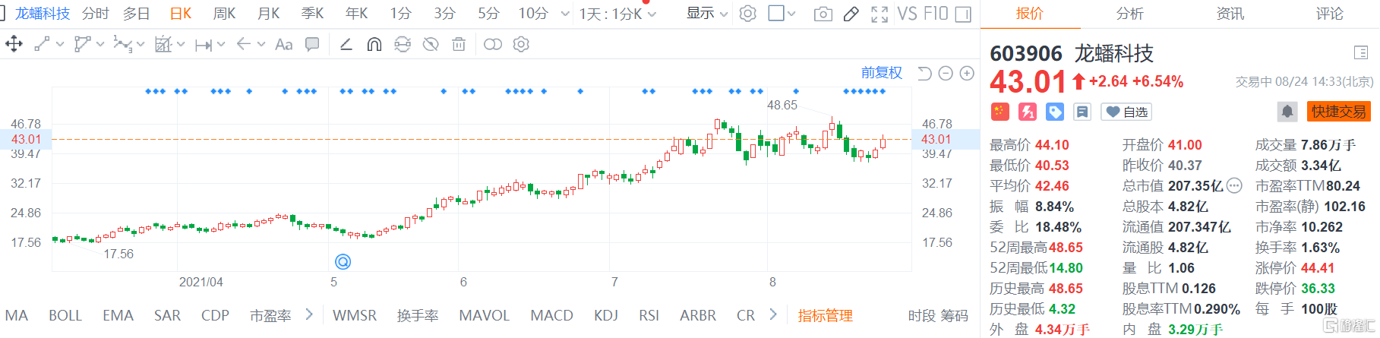This screenshot has width=1380, height=338.
Task: Open the 分析 analysis tab
Action: [1130, 14]
